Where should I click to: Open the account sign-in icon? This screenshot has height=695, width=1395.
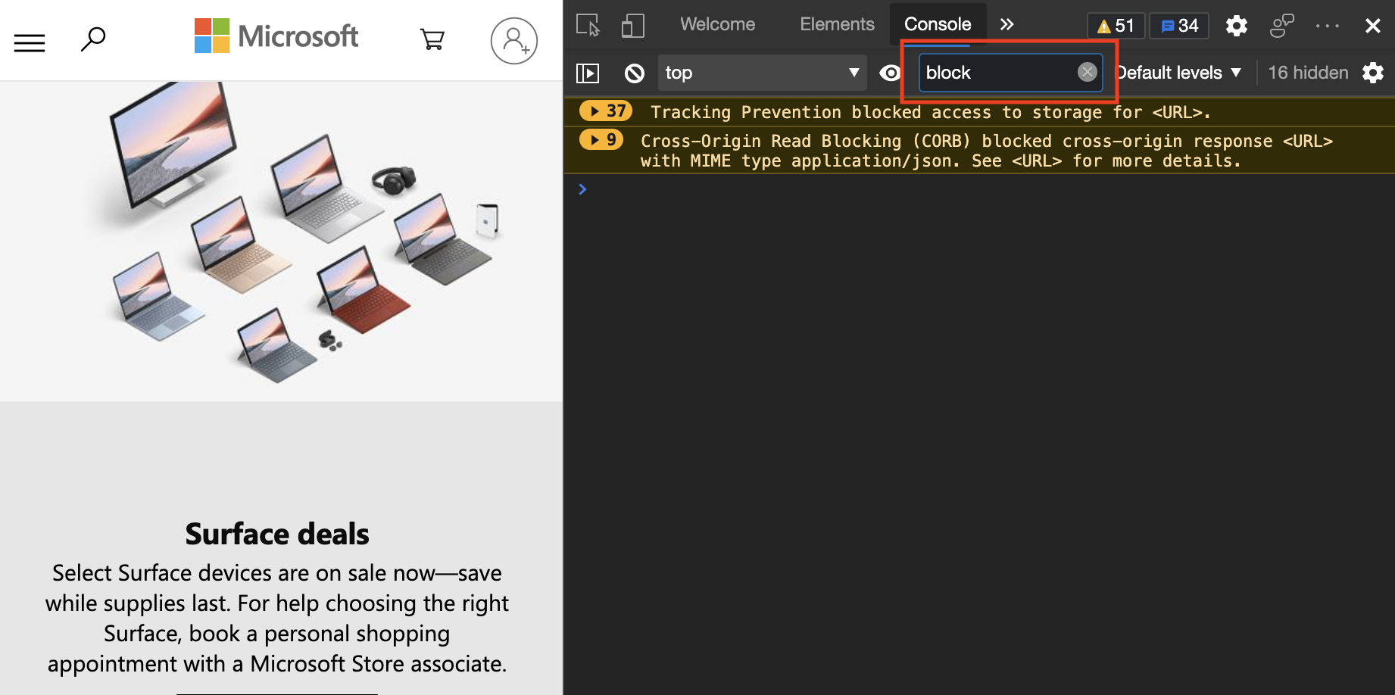click(514, 40)
